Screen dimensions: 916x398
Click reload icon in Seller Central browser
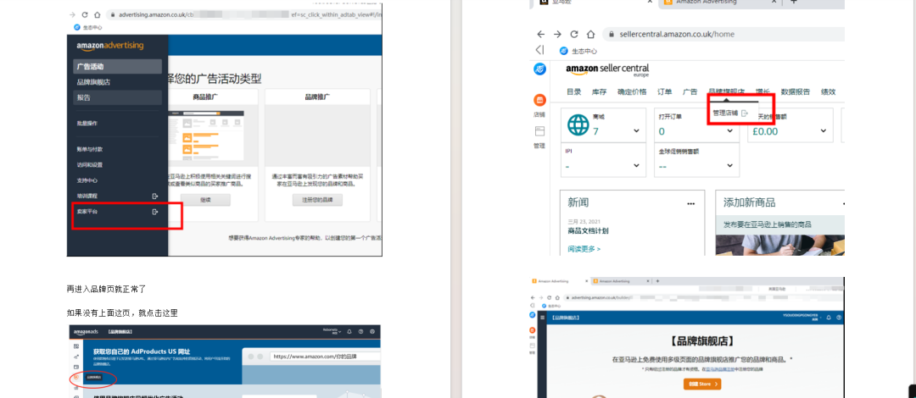[574, 35]
